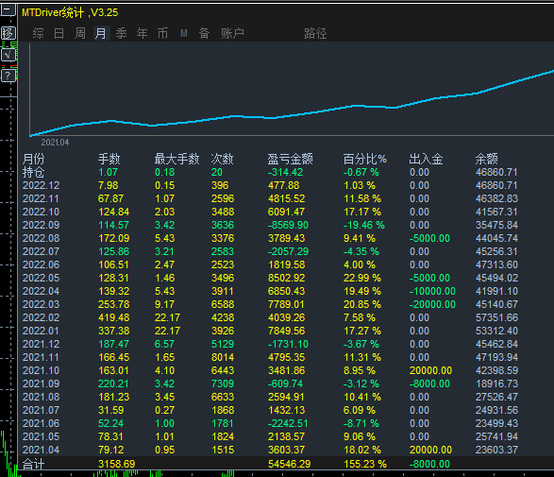Click the -20000.00 withdrawal value
The image size is (554, 477).
click(x=432, y=304)
